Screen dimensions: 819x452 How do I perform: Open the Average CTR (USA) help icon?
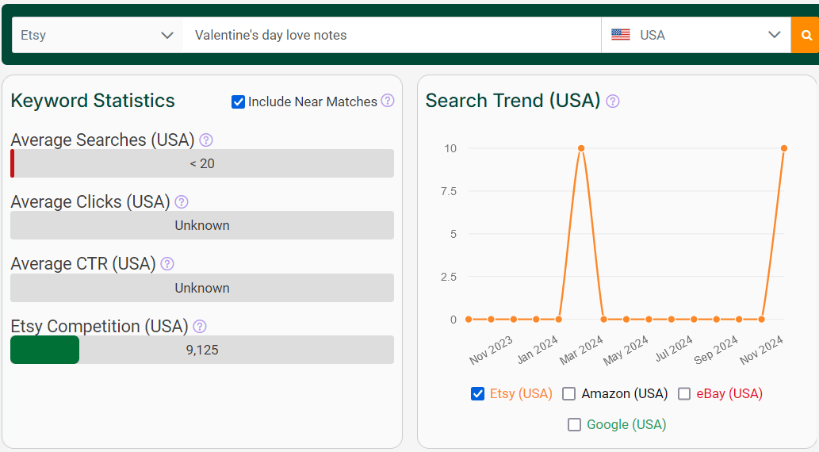click(167, 264)
